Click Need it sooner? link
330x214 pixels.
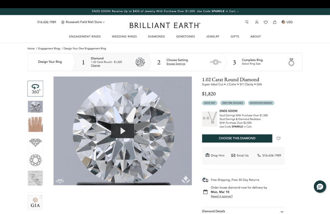[222, 196]
